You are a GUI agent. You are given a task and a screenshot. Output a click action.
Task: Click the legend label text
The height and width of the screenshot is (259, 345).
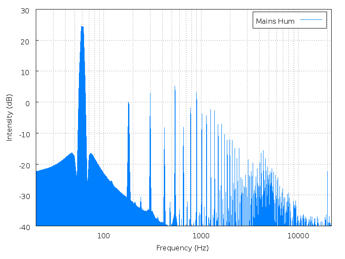275,20
